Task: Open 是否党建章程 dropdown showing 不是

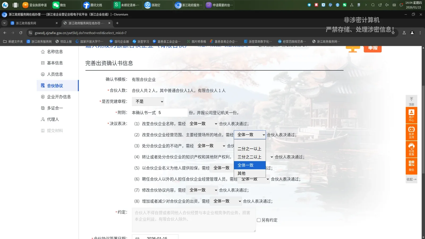Action: click(x=148, y=101)
